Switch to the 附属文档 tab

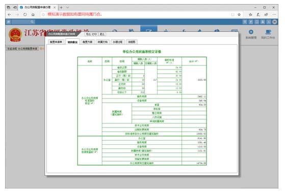(102, 42)
